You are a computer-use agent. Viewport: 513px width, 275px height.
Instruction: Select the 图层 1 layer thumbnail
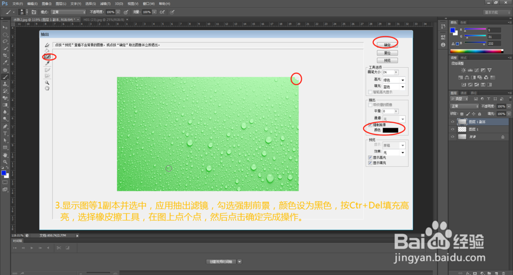[x=462, y=129]
